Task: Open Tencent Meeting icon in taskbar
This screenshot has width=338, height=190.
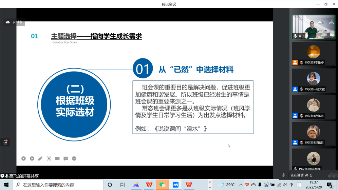Action: (175, 185)
